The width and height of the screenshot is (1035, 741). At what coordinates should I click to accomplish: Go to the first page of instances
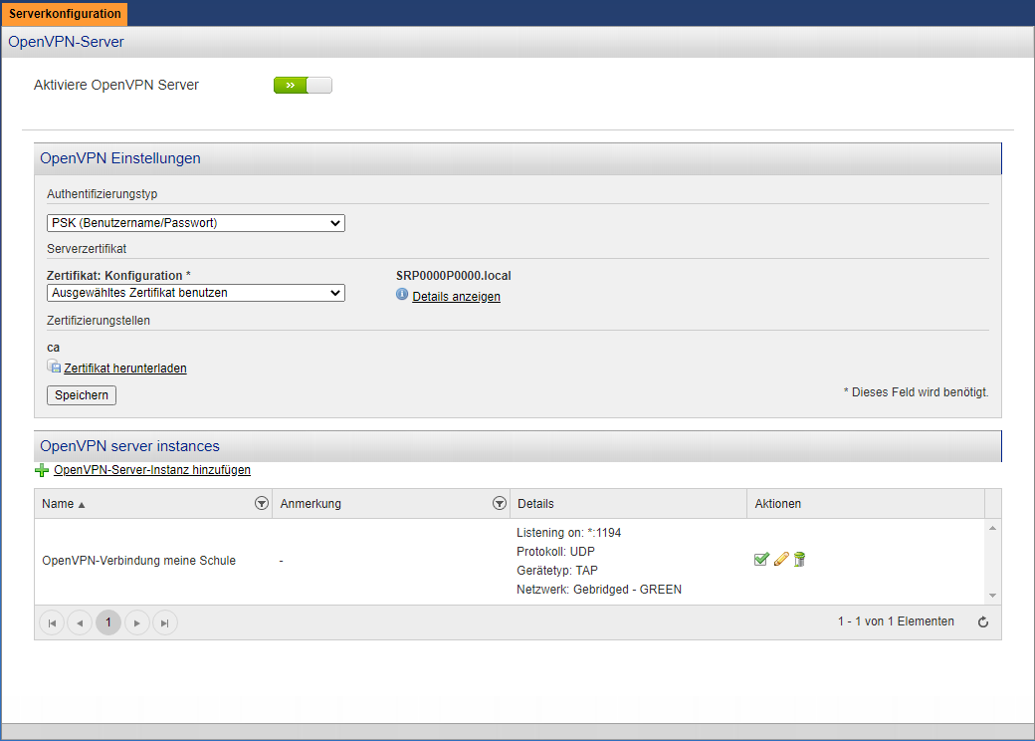(52, 622)
